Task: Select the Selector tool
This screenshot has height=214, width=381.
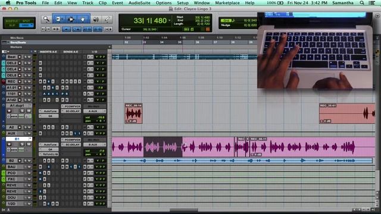Action: click(x=71, y=19)
